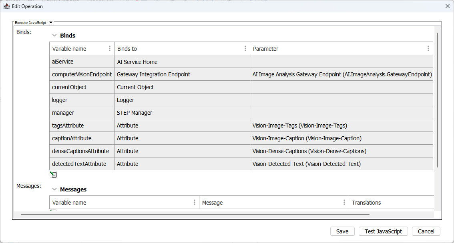Click the application icon in the title bar
Viewport: 454px width, 243px height.
pos(6,6)
